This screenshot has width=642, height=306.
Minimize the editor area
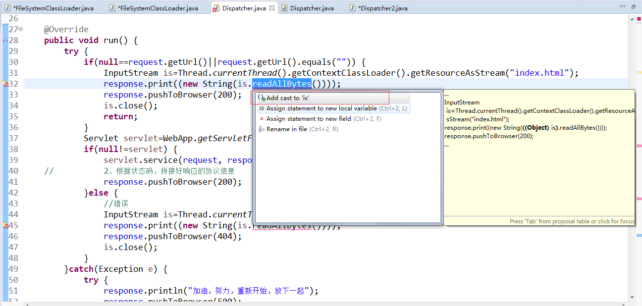tap(622, 7)
